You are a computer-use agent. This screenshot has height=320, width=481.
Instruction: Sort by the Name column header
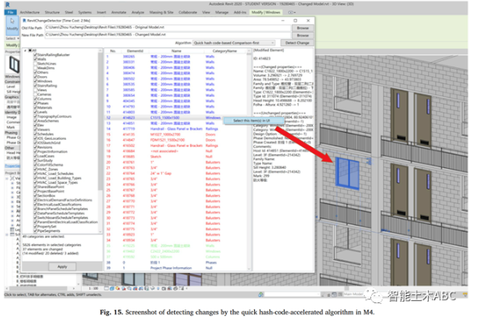pos(176,51)
